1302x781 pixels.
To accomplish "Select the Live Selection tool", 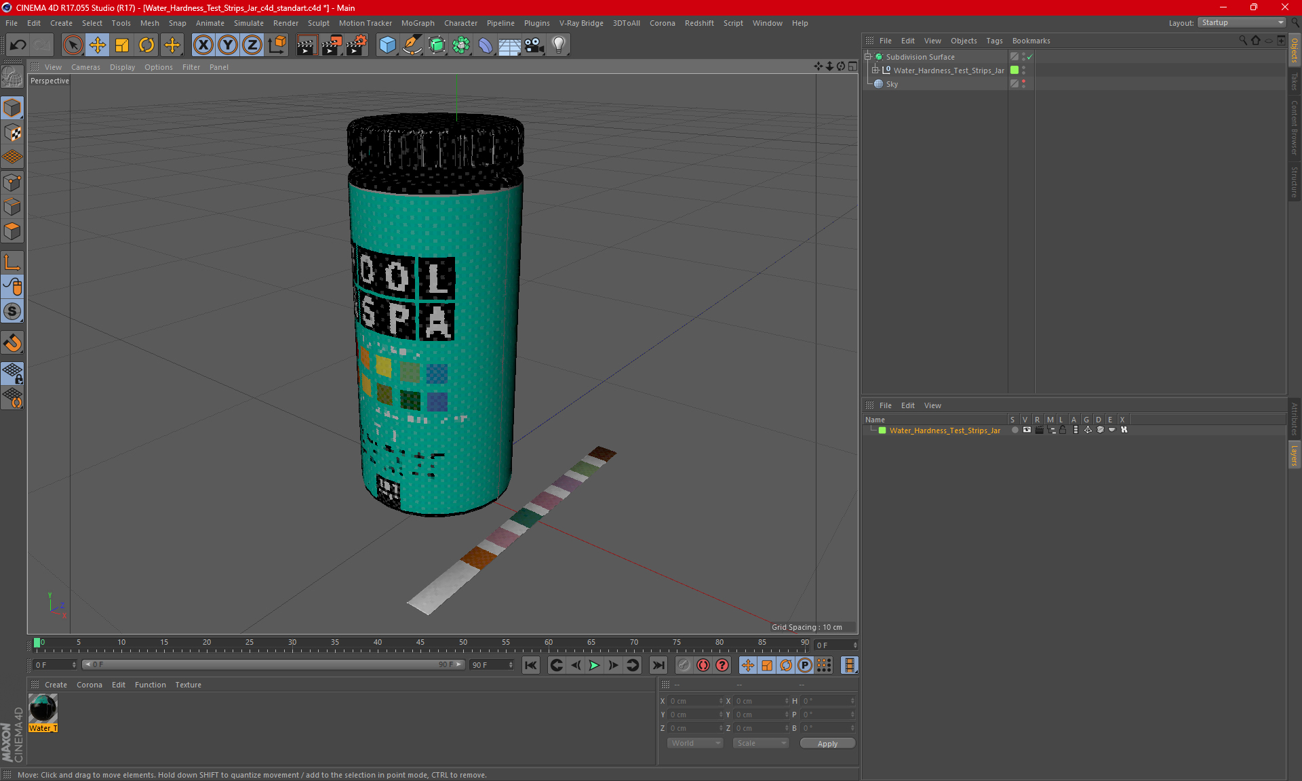I will click(73, 45).
